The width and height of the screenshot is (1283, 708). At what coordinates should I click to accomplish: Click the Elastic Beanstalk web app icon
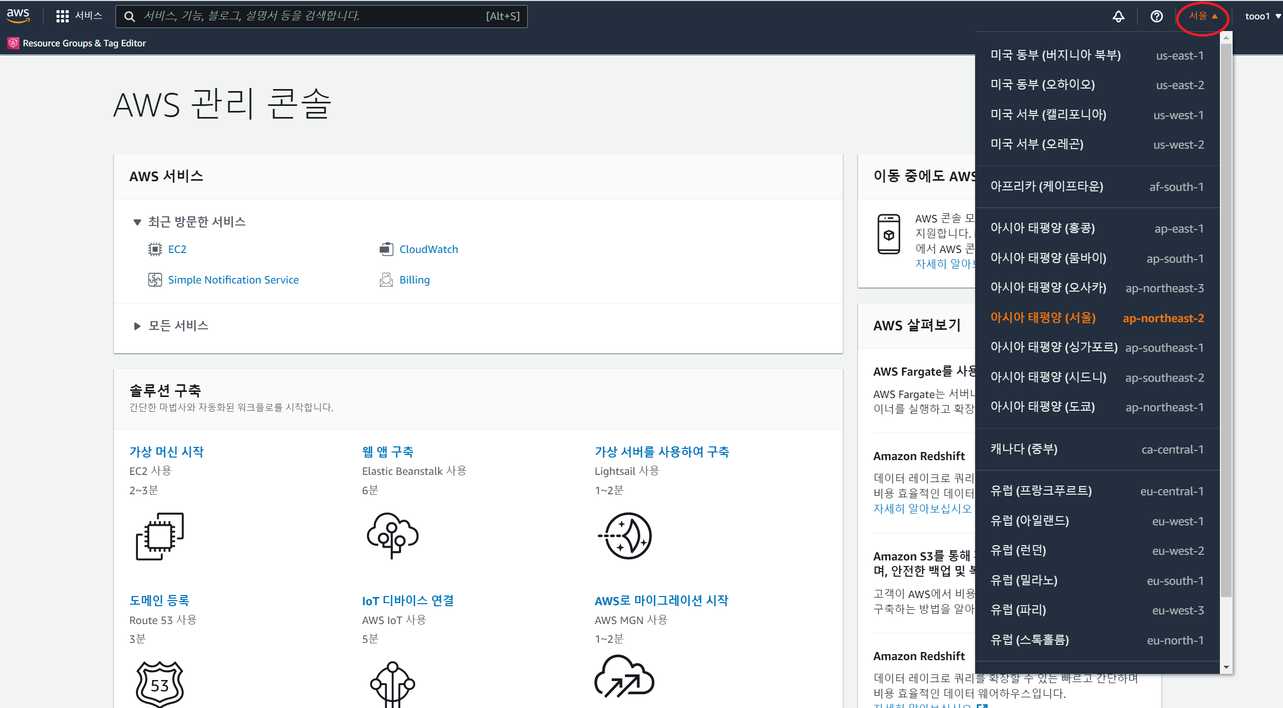[x=392, y=536]
